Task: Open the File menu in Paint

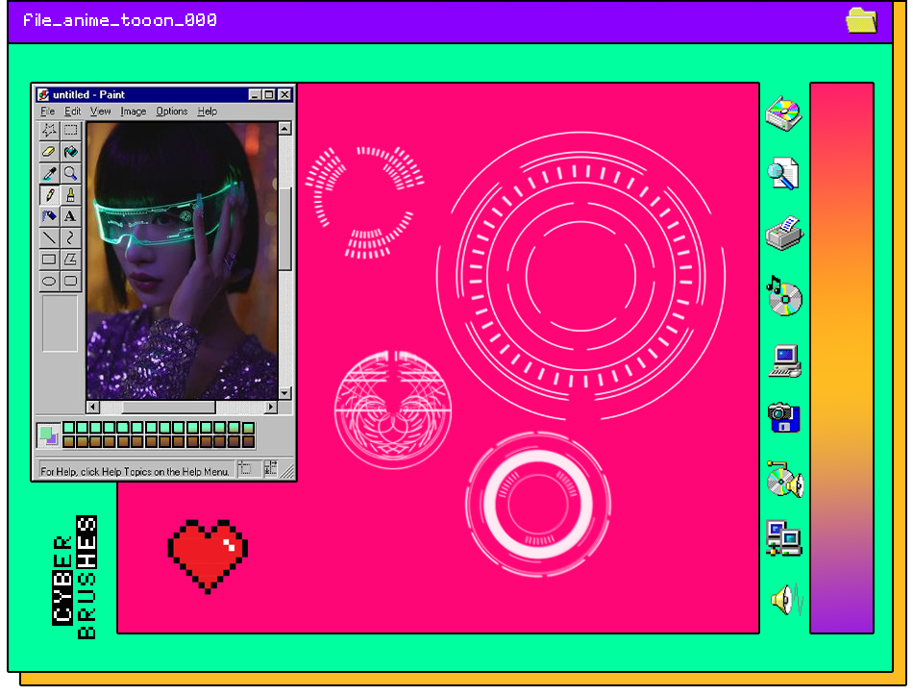Action: coord(48,112)
